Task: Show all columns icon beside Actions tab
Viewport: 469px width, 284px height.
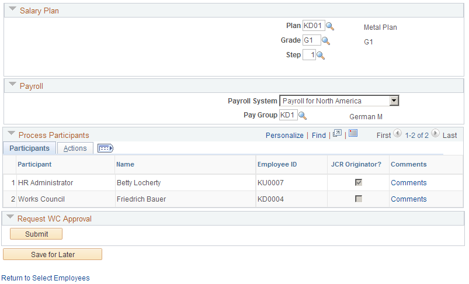Action: [105, 148]
